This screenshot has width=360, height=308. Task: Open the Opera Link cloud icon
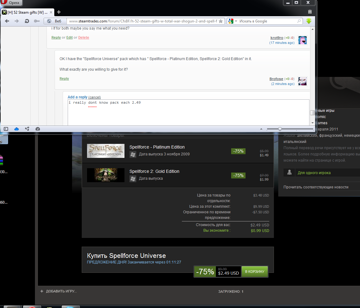[x=17, y=129]
